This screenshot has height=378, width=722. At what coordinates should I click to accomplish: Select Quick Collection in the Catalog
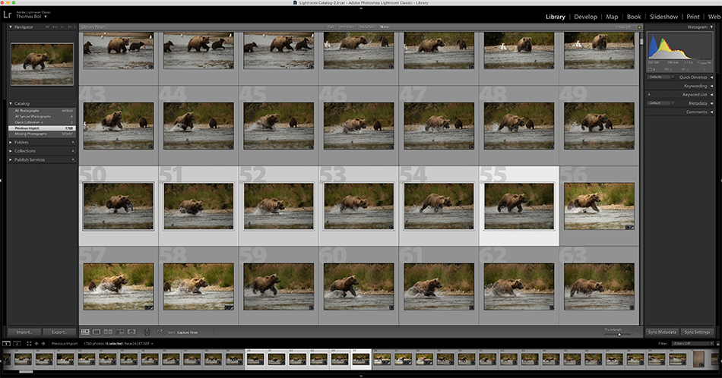[42, 122]
